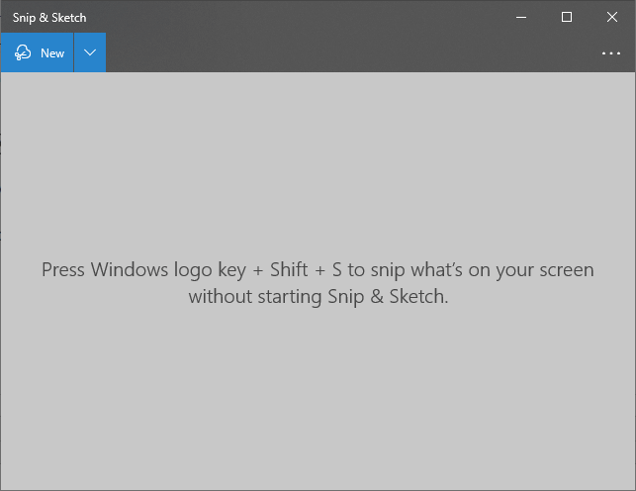This screenshot has height=491, width=636.
Task: Click the "New" label text
Action: [52, 53]
